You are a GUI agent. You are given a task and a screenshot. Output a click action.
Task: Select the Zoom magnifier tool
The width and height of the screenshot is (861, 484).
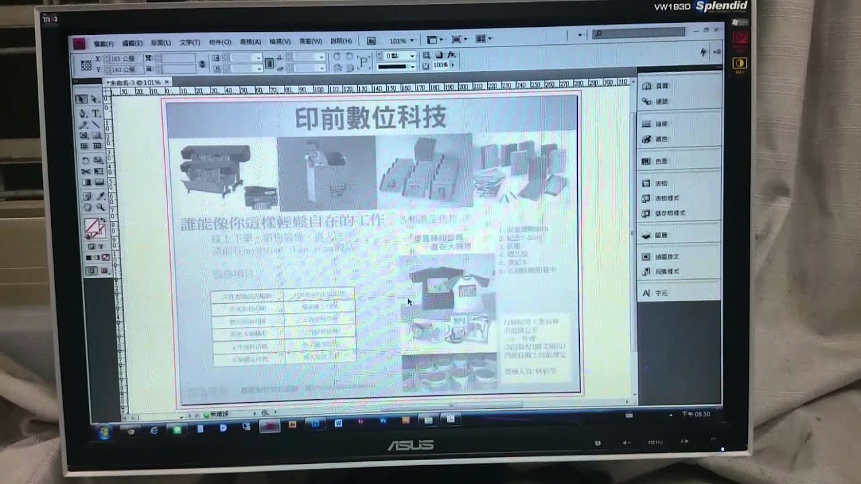pyautogui.click(x=100, y=206)
